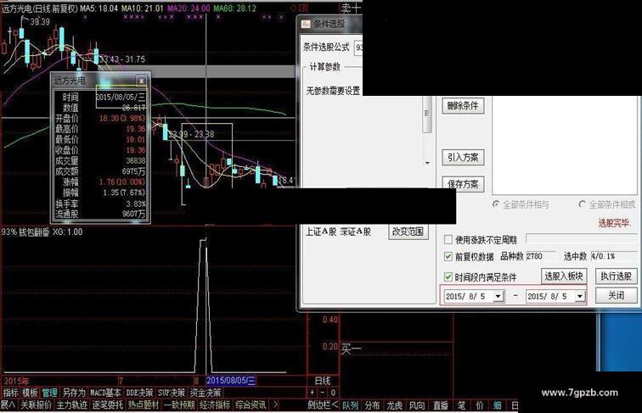Click 执行选股 to run the screener
This screenshot has height=413, width=642.
pyautogui.click(x=616, y=276)
